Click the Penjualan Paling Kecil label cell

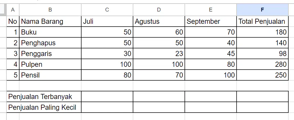pos(44,107)
